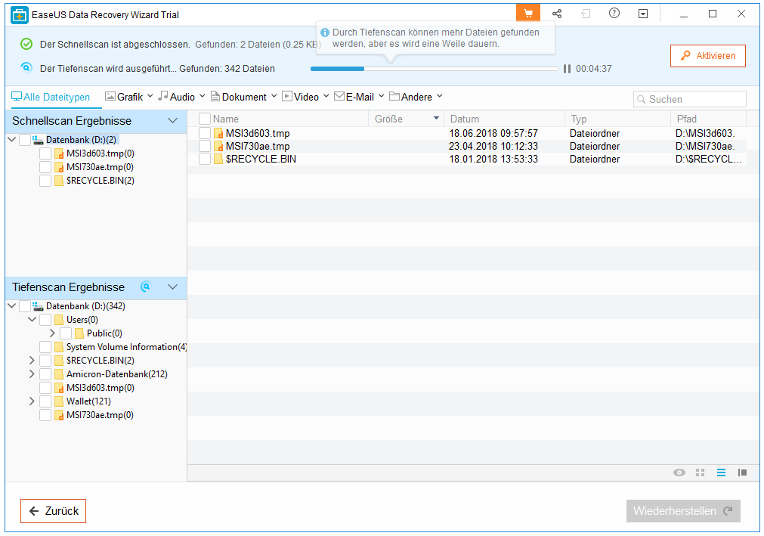Open the Grafik file type filter
This screenshot has height=536, width=764.
pyautogui.click(x=129, y=97)
